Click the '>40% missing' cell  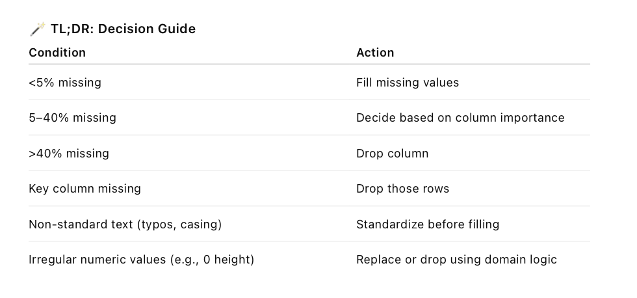click(x=69, y=154)
